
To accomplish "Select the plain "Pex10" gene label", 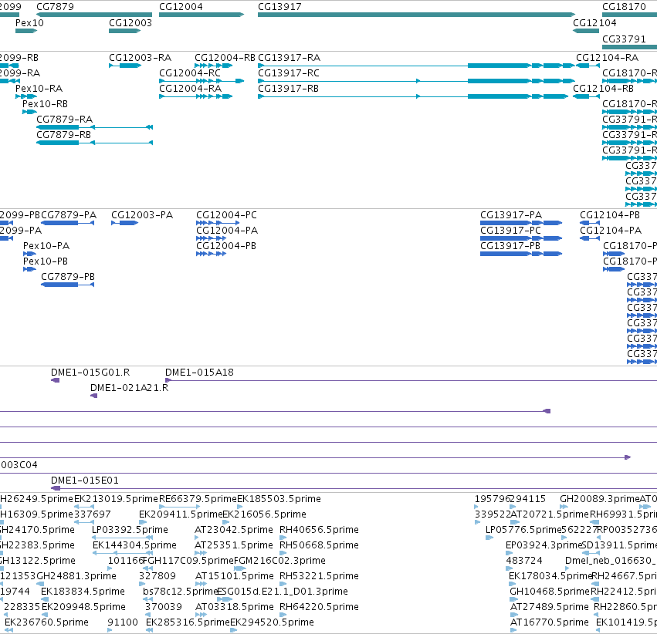I will pyautogui.click(x=29, y=22).
